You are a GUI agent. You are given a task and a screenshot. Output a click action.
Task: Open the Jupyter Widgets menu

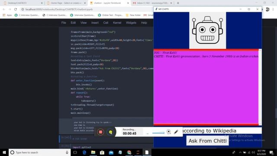[x=131, y=23]
